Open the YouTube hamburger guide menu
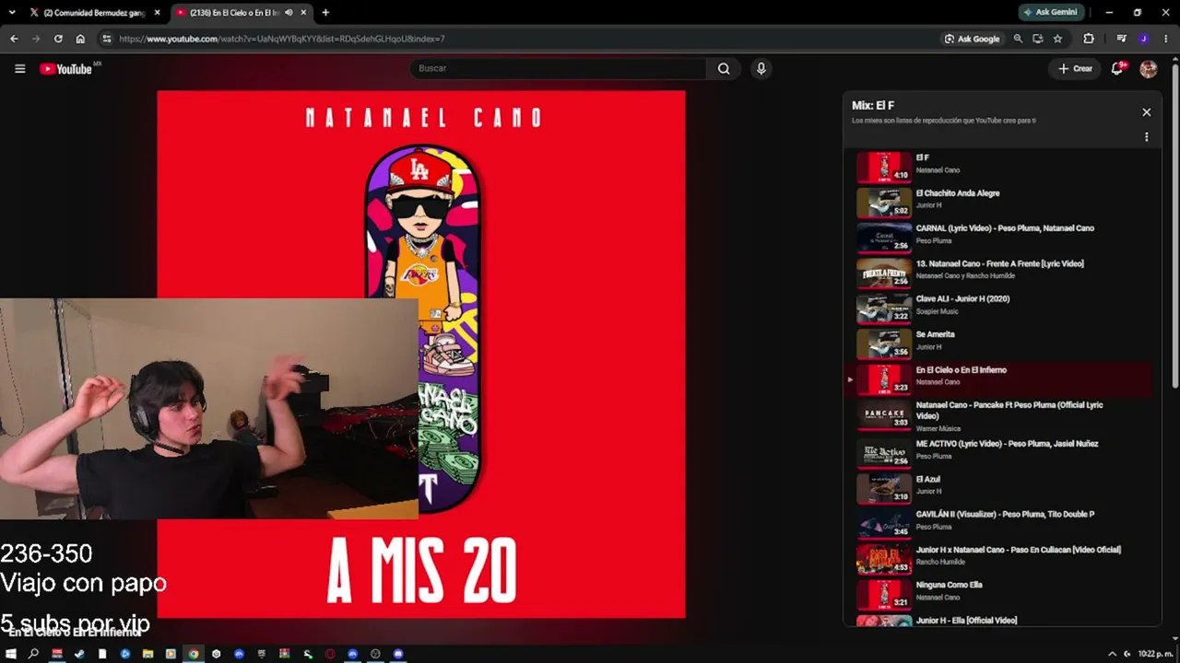Screen dimensions: 1180x663 [19, 68]
